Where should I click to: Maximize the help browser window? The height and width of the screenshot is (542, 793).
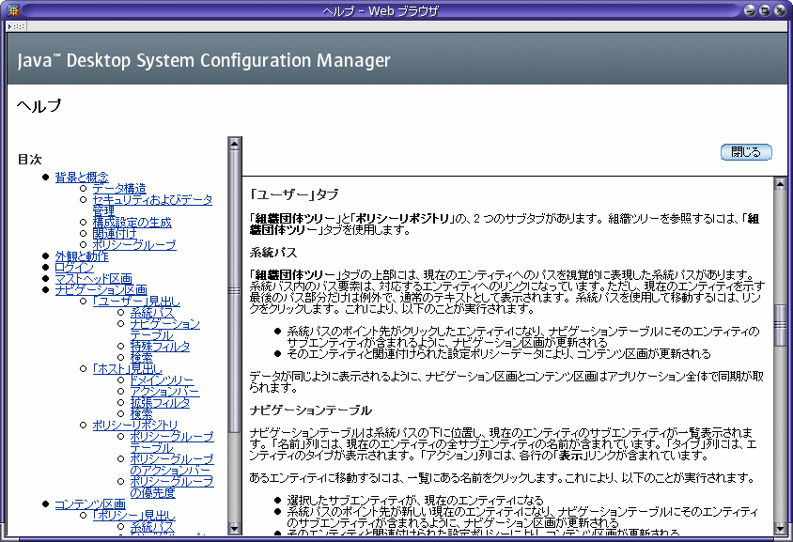tap(765, 9)
